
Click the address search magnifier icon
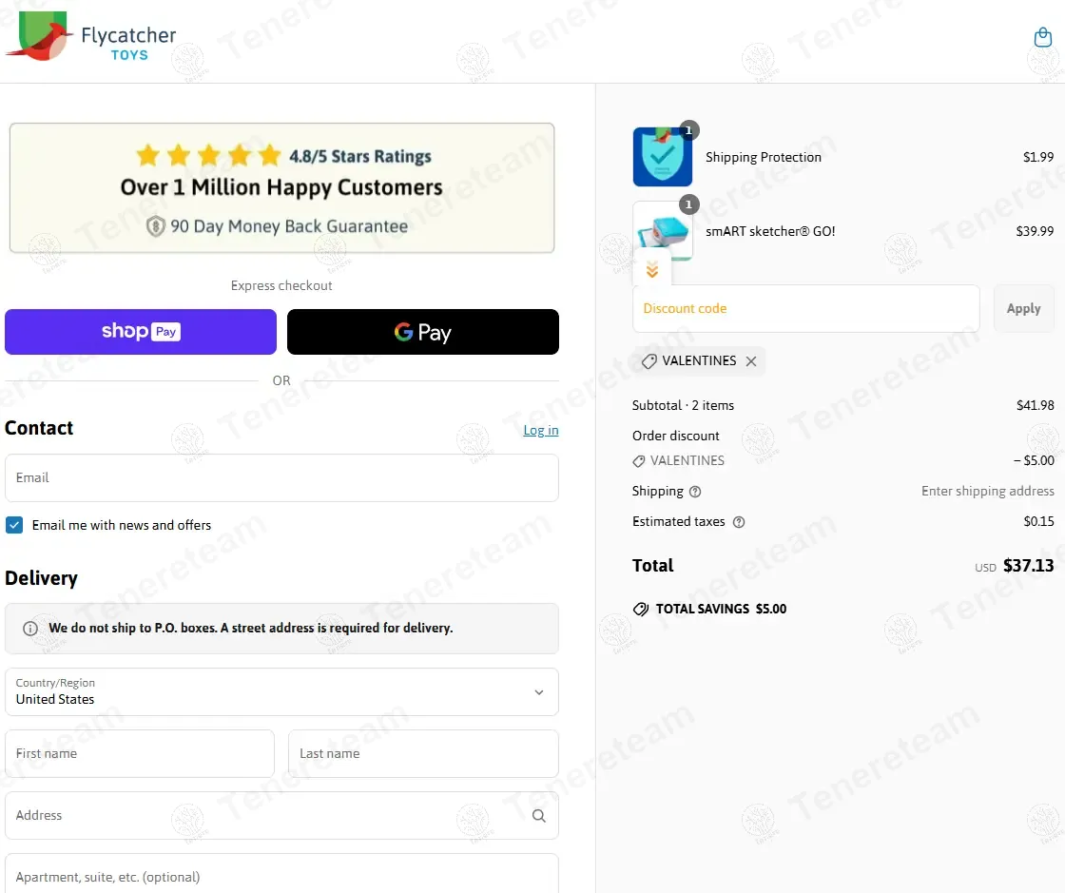coord(538,816)
